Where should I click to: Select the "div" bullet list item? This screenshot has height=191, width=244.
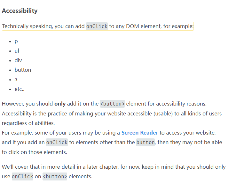18,60
